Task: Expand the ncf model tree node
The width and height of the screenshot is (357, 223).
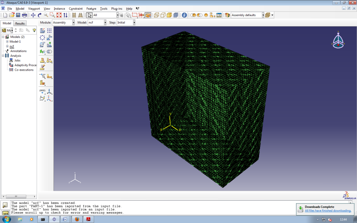Action: tap(7, 46)
